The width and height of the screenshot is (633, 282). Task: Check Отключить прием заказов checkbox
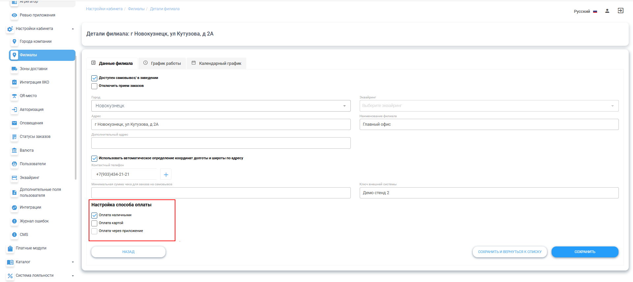click(94, 86)
